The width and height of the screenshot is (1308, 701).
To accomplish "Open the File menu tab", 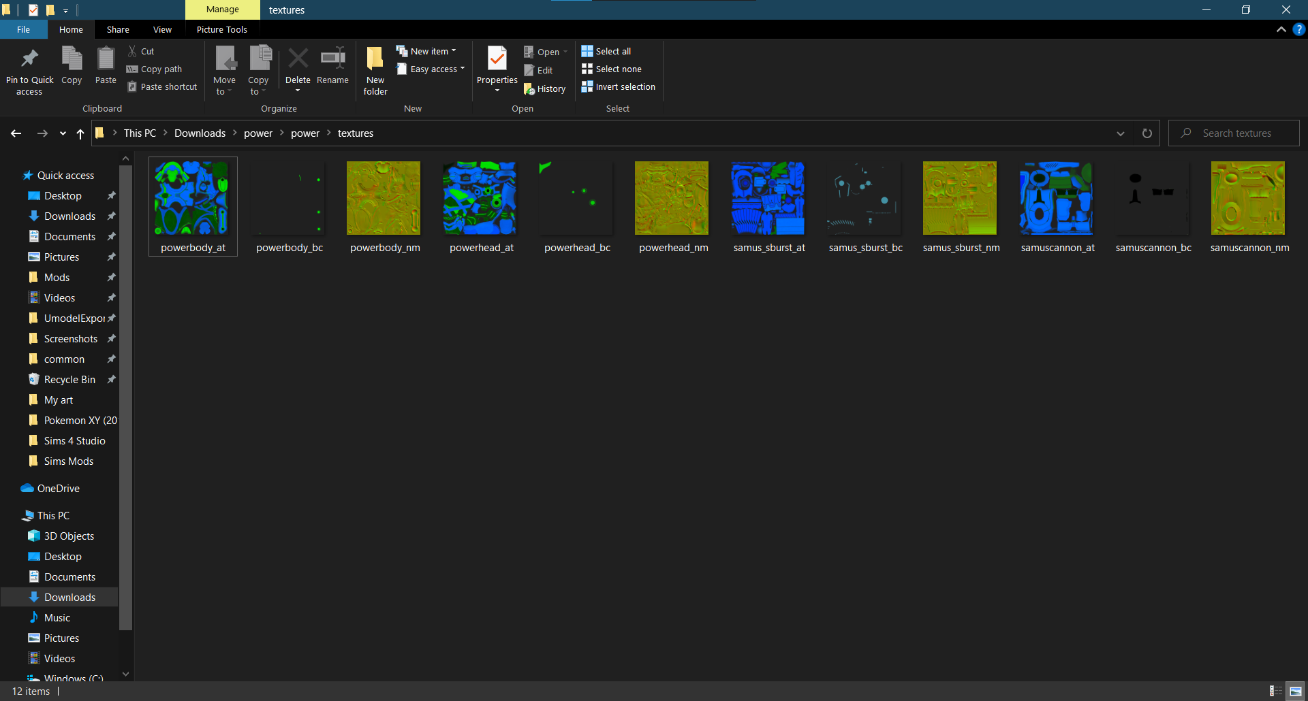I will point(24,29).
